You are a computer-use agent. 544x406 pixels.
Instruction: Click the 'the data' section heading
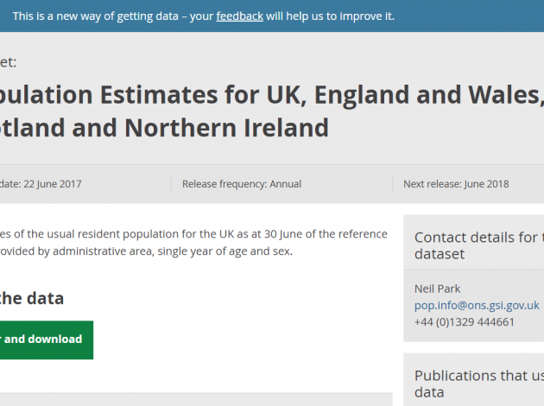pos(32,298)
